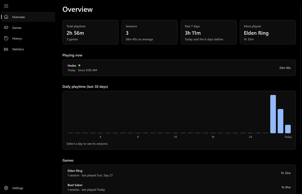The width and height of the screenshot is (302, 194).
Task: Open Settings from the sidebar
Action: (x=28, y=188)
